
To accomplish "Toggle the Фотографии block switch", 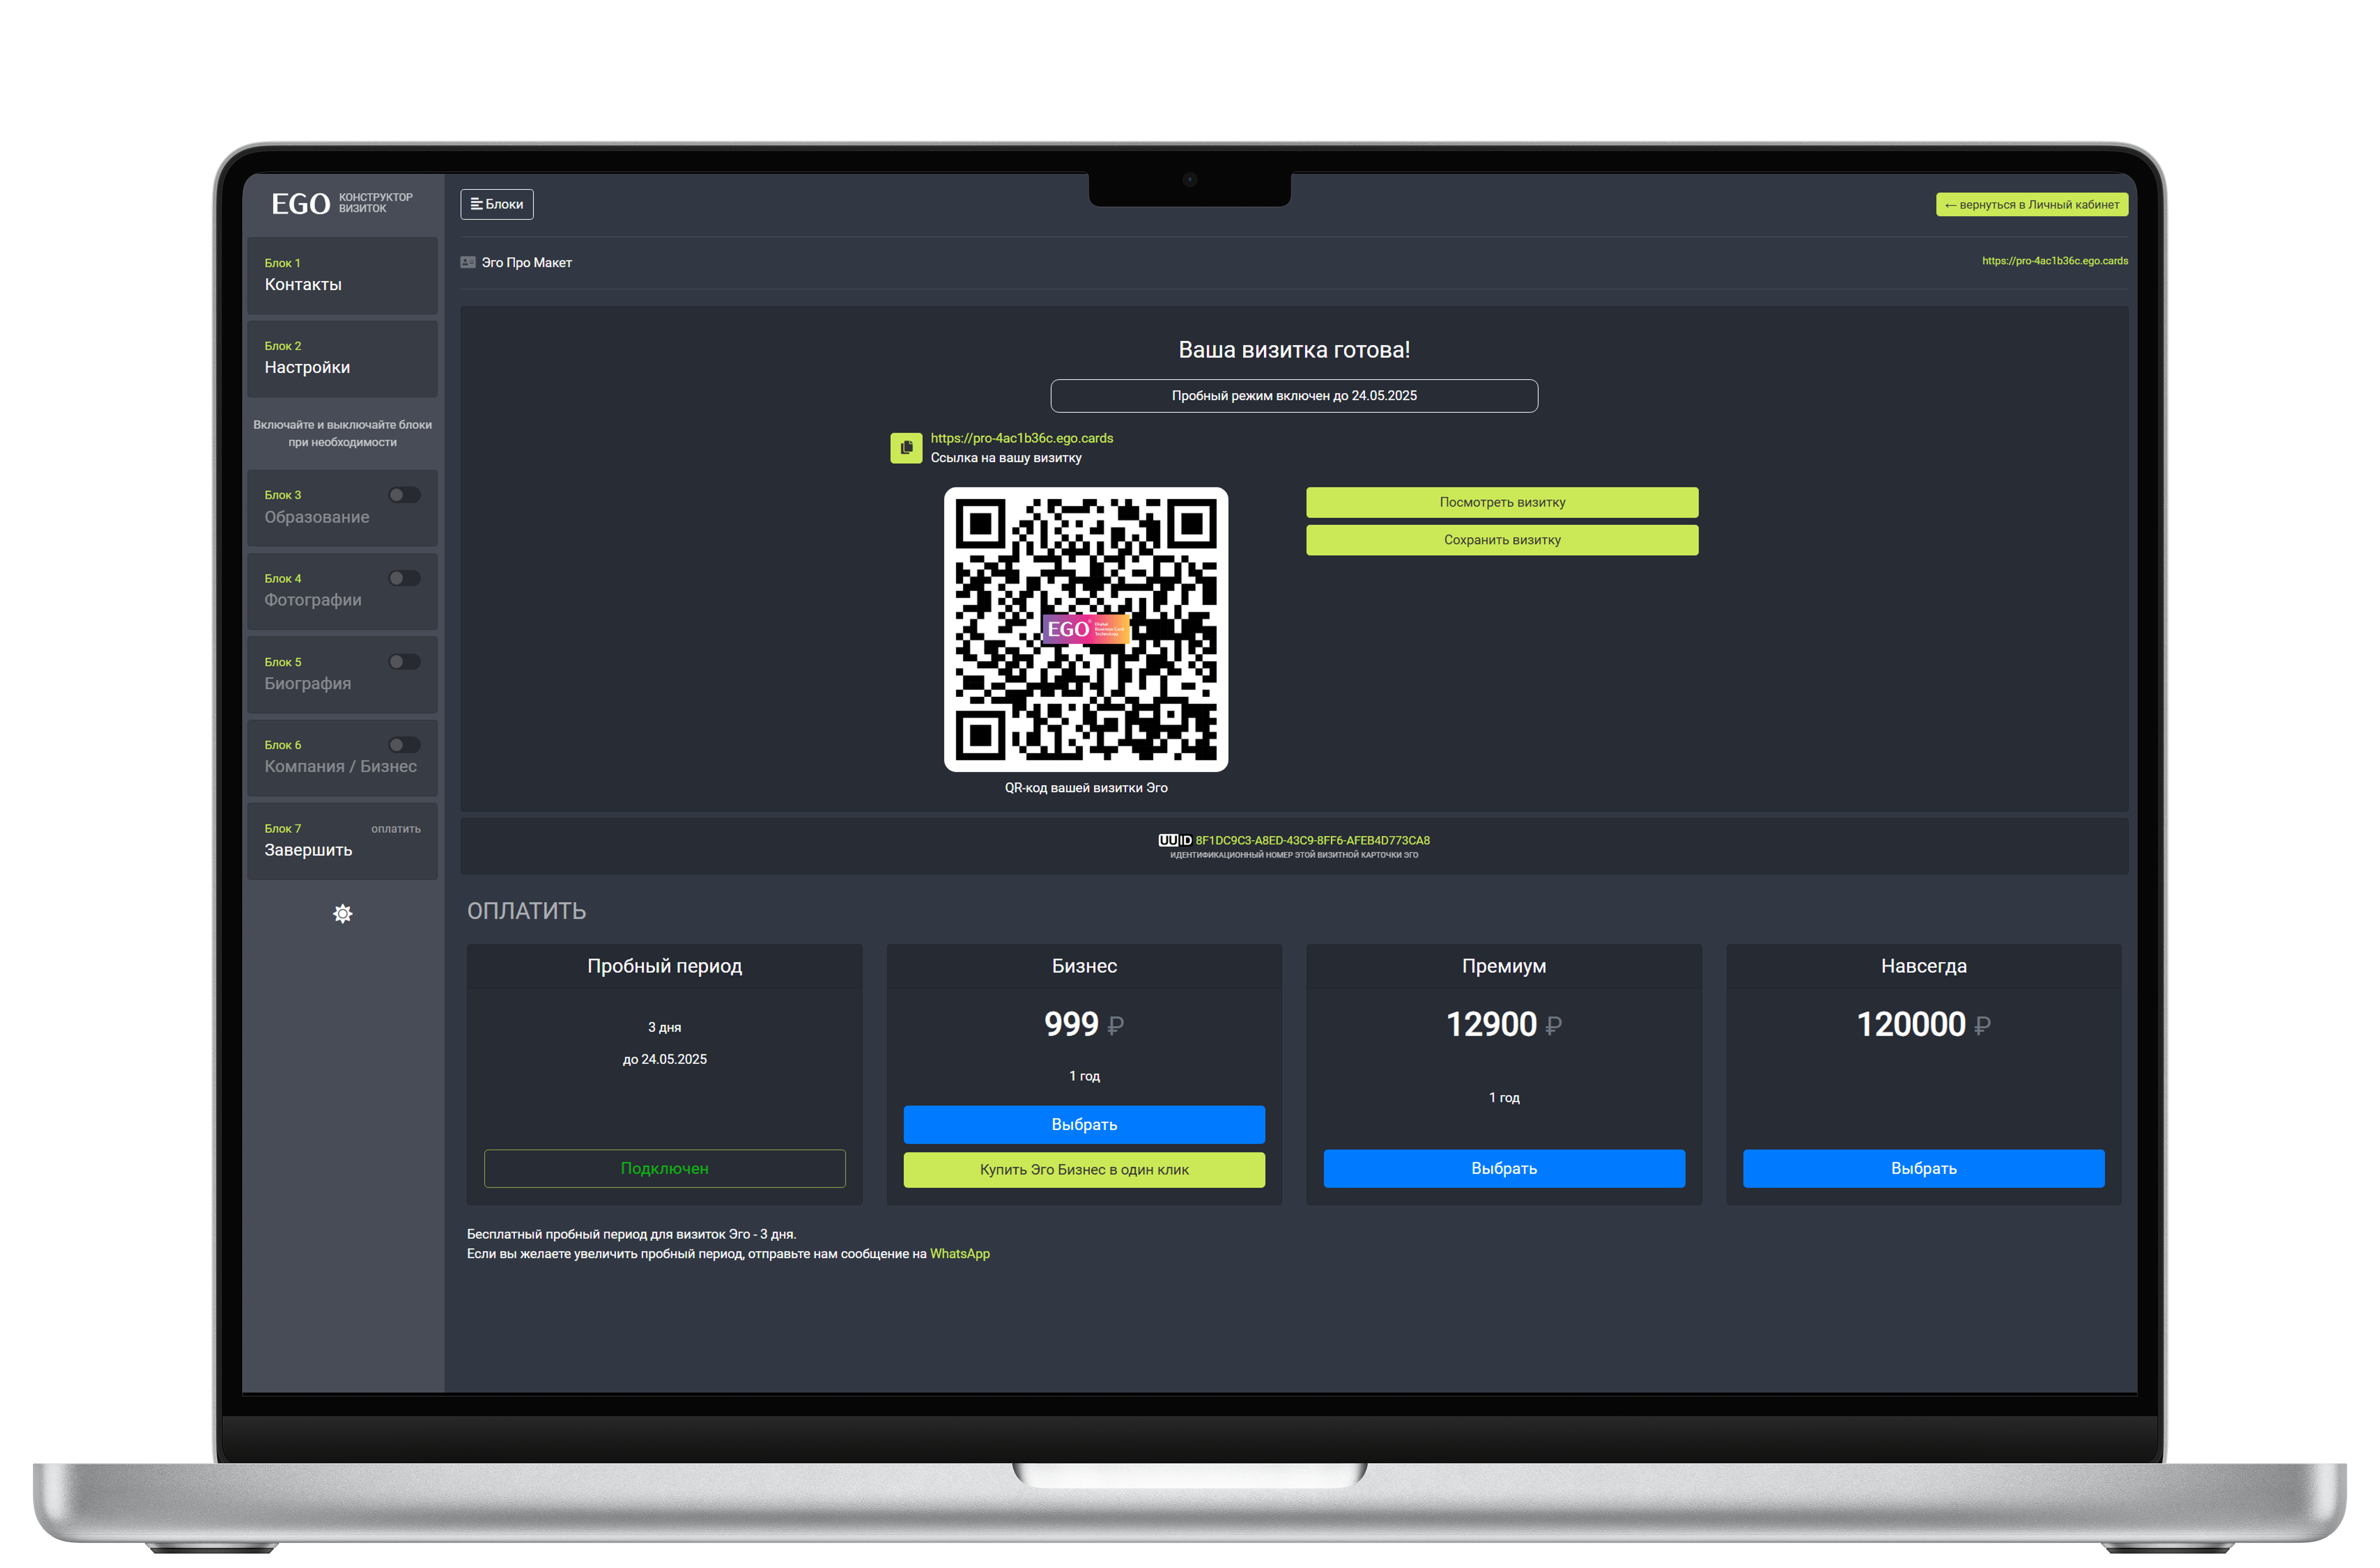I will (x=404, y=578).
